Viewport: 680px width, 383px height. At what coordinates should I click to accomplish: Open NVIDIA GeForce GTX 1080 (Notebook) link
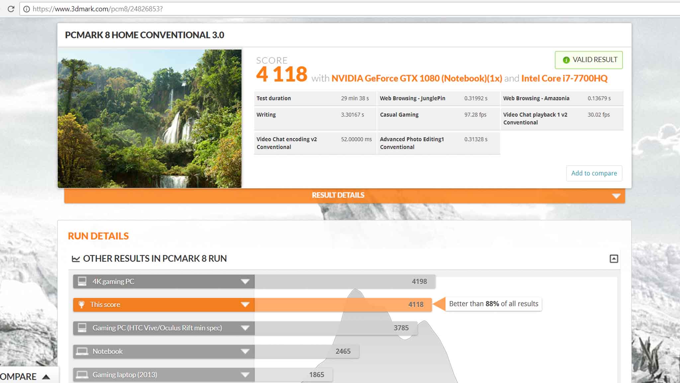point(417,78)
